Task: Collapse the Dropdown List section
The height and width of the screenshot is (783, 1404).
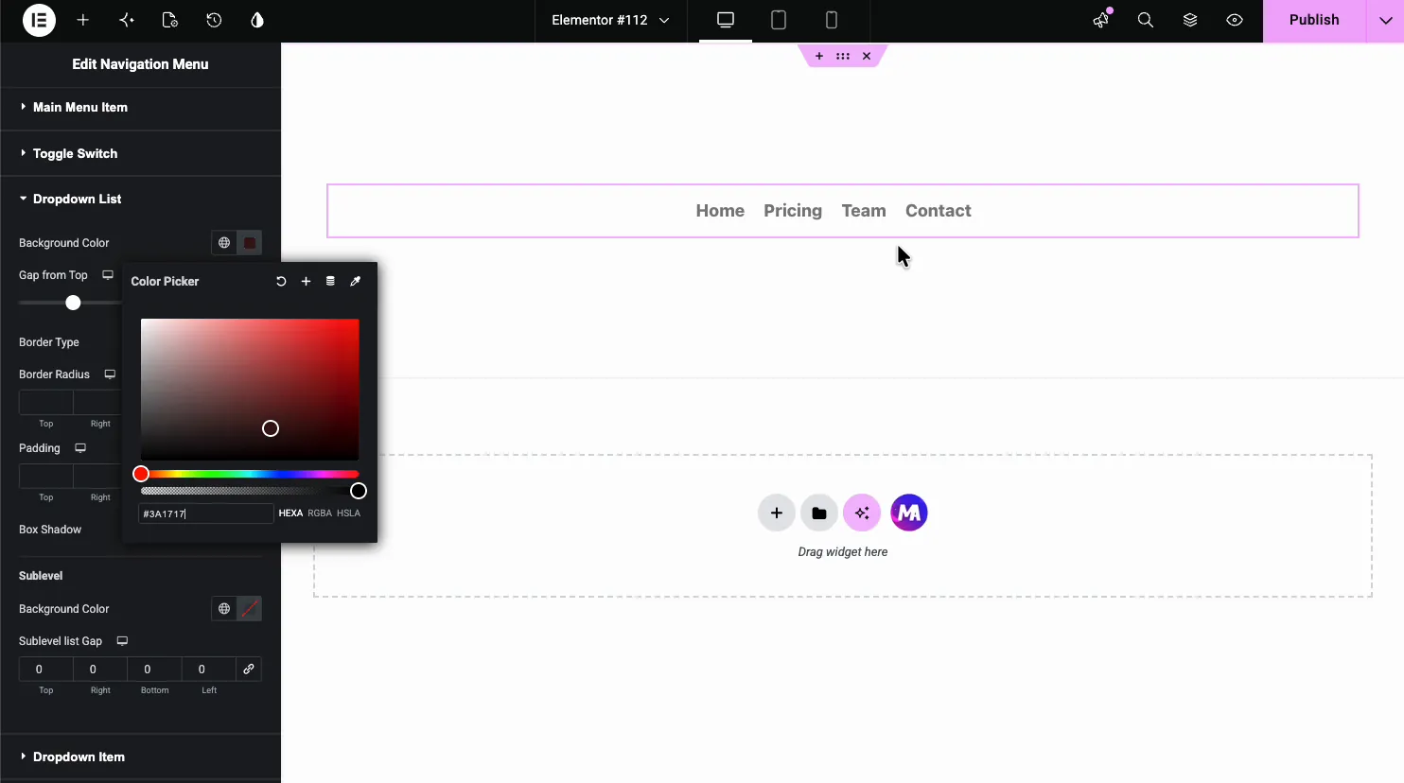Action: 140,199
